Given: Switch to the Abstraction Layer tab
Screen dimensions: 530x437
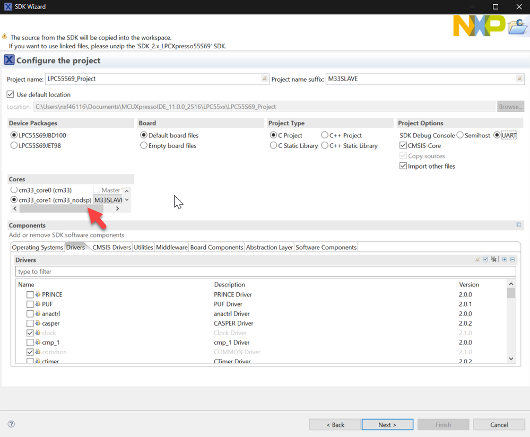Looking at the screenshot, I should (270, 247).
